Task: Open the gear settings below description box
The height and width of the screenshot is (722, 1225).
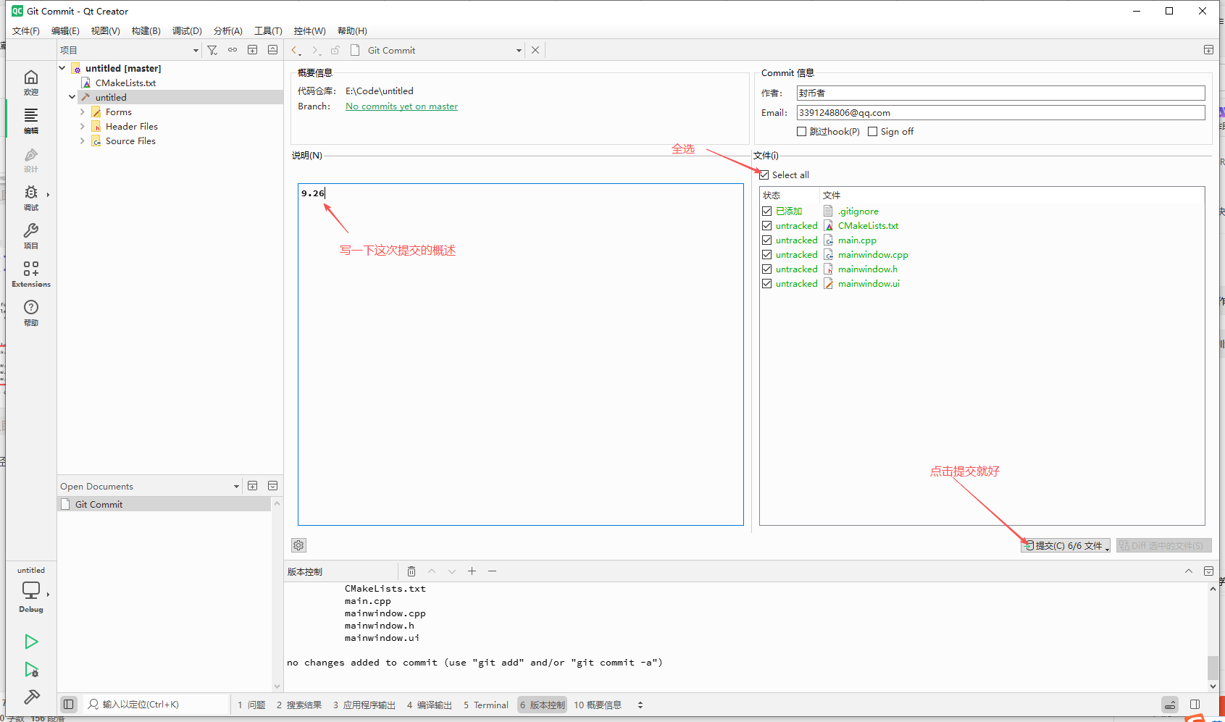Action: (298, 545)
